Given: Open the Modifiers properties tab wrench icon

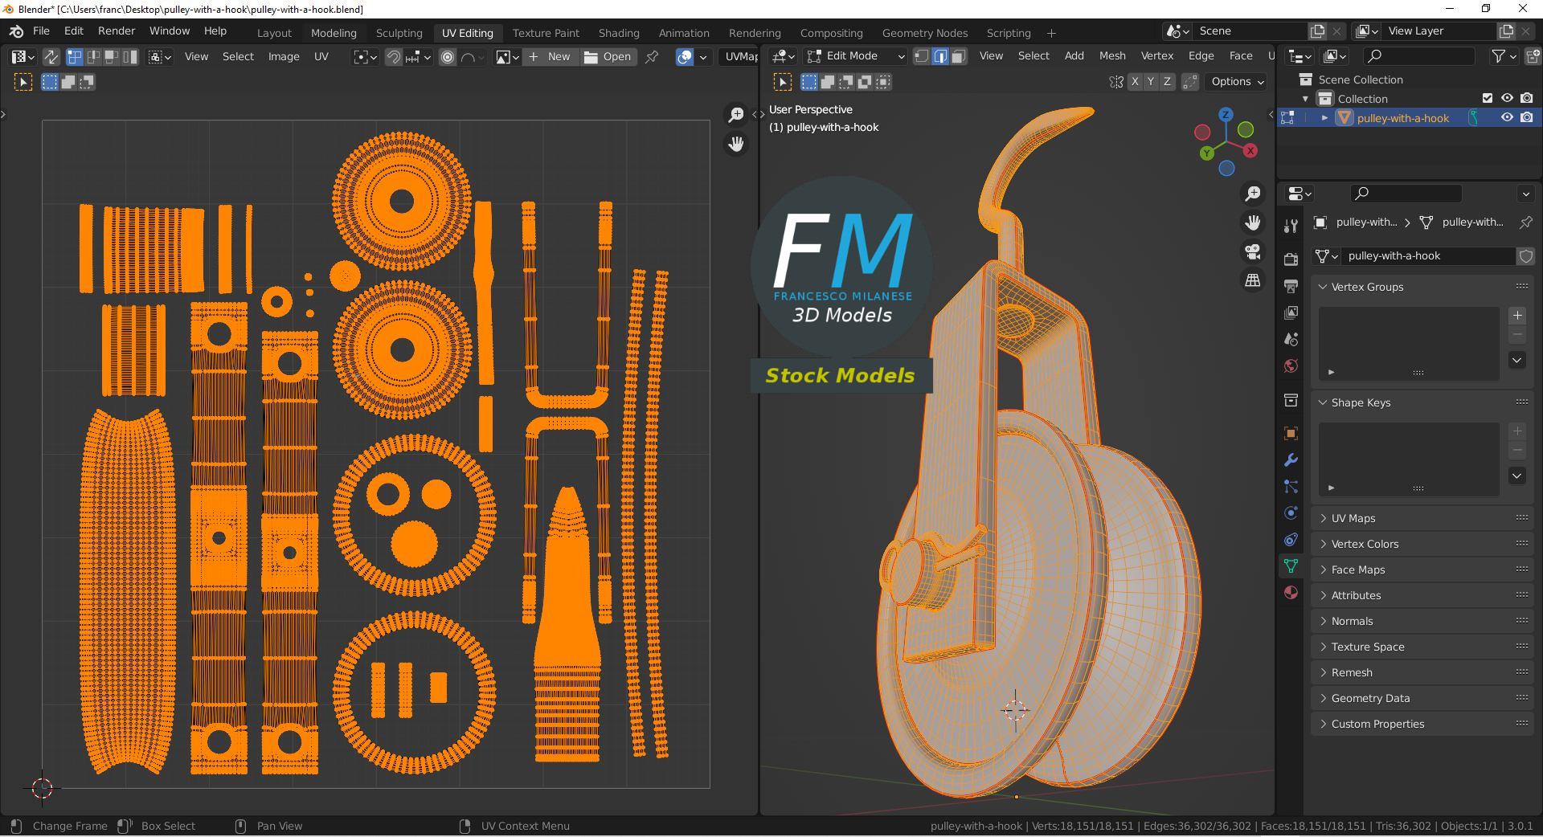Looking at the screenshot, I should click(1291, 460).
